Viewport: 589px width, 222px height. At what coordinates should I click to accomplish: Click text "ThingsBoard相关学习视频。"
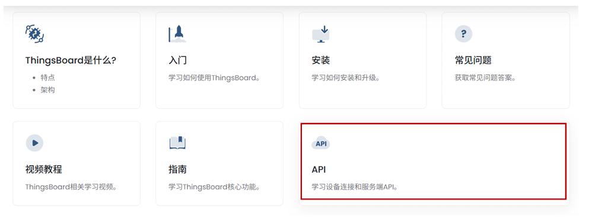pyautogui.click(x=71, y=186)
